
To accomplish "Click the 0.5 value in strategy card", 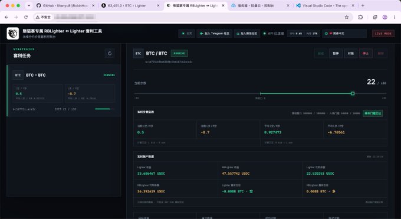I will pos(19,94).
